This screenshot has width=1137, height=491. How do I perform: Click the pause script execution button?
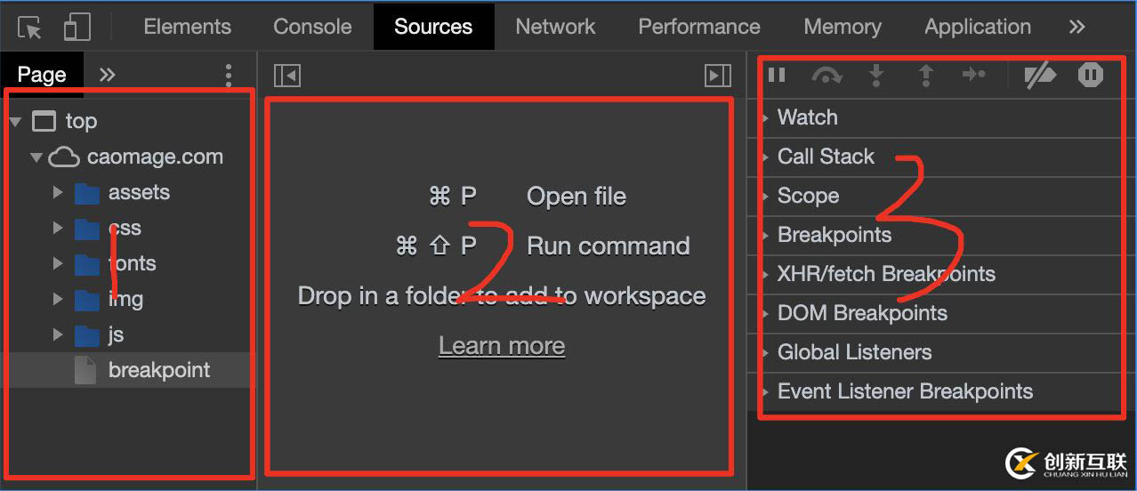click(777, 76)
